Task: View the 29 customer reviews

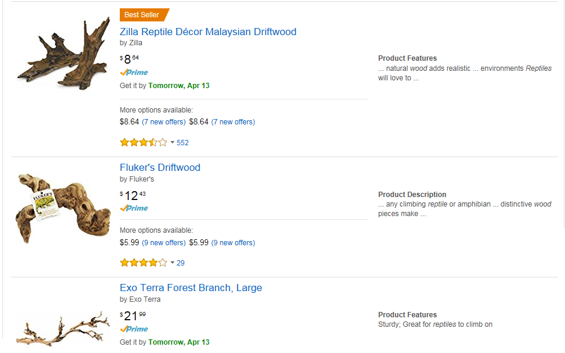Action: [x=181, y=263]
